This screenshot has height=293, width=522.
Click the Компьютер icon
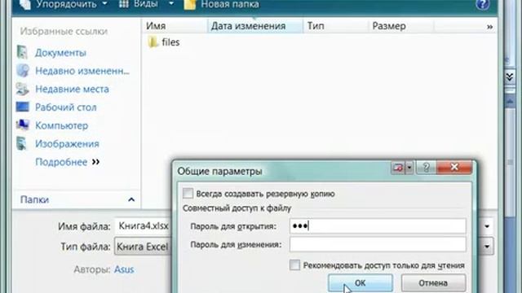22,125
